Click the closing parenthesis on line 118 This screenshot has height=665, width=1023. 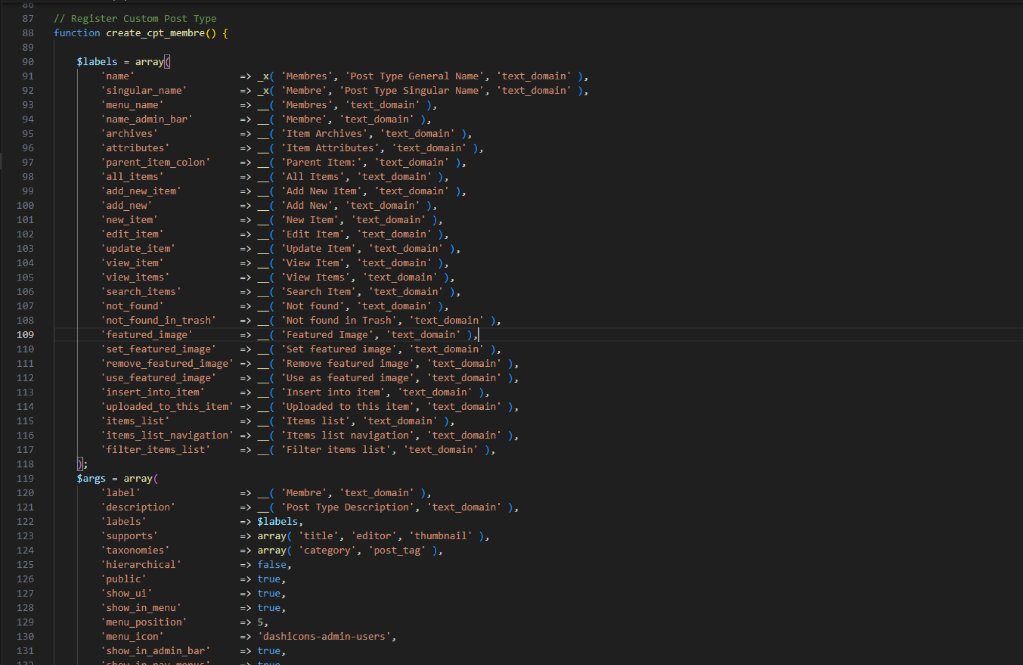coord(79,464)
